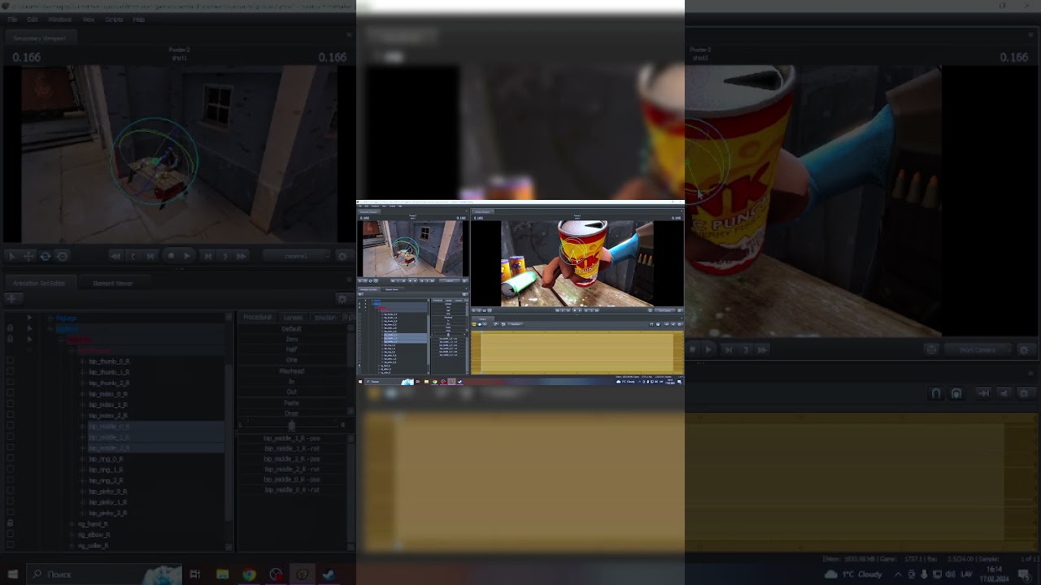Toggle checkbox in bip_thumb_1_R row
Image resolution: width=1041 pixels, height=585 pixels.
[x=11, y=371]
